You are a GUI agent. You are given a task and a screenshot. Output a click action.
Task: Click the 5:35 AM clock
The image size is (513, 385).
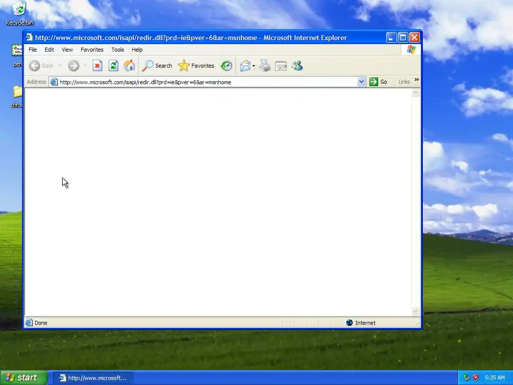pyautogui.click(x=494, y=378)
